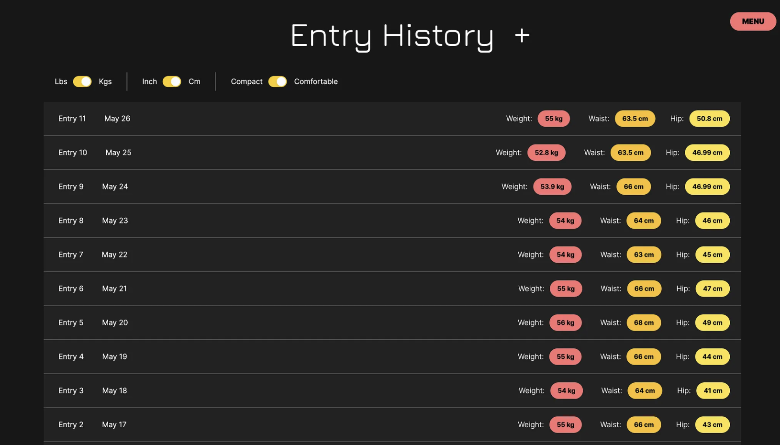The image size is (780, 445).
Task: Switch the Inch/Cm measurement toggle
Action: tap(172, 82)
